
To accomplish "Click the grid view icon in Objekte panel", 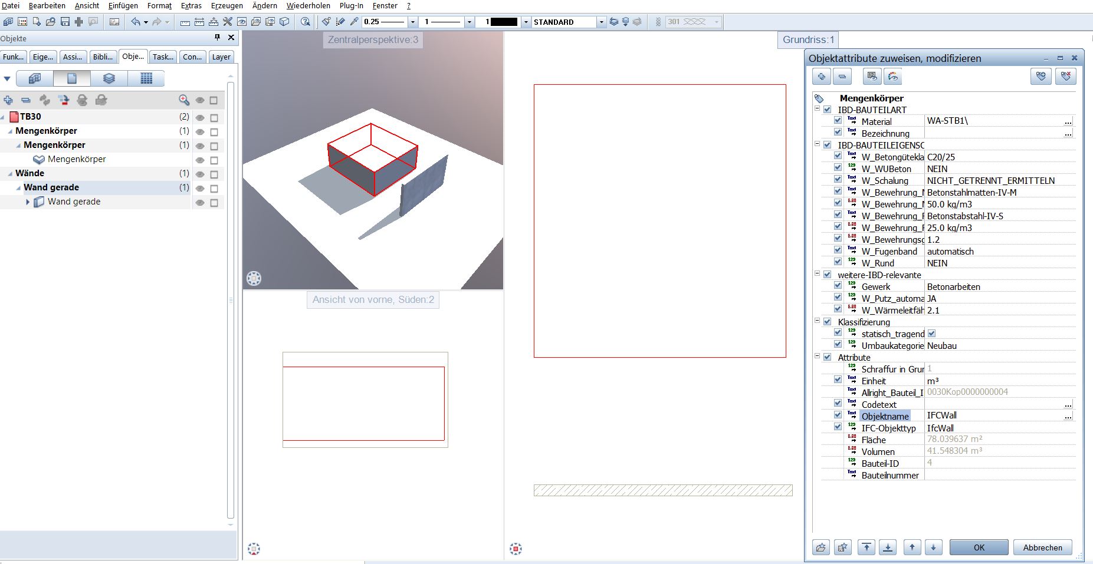I will click(146, 78).
